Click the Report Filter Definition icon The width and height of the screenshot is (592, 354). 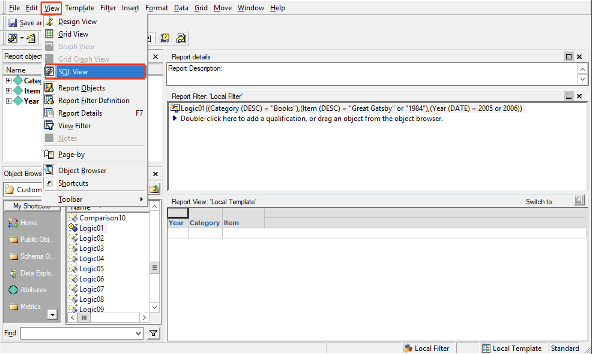pyautogui.click(x=50, y=100)
